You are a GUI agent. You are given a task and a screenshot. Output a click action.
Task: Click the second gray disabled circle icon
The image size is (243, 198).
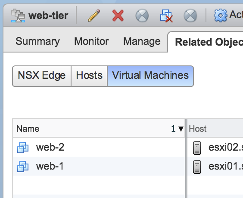pyautogui.click(x=190, y=15)
